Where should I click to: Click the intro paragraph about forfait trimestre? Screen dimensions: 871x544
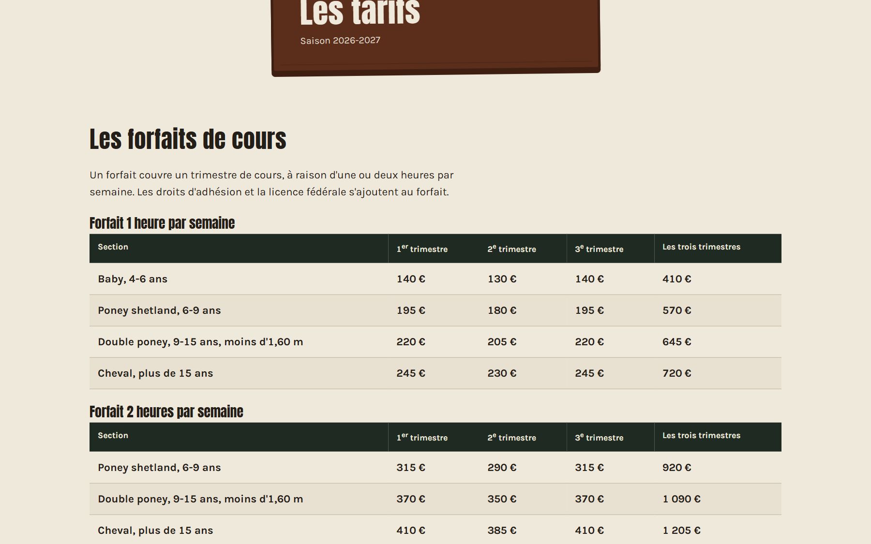(271, 183)
